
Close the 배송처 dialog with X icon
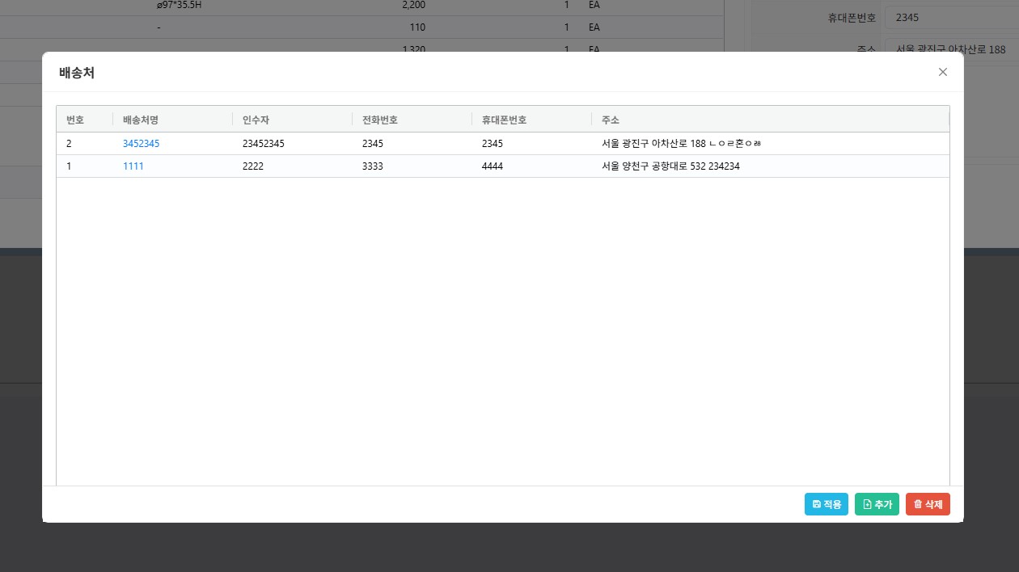pos(942,72)
